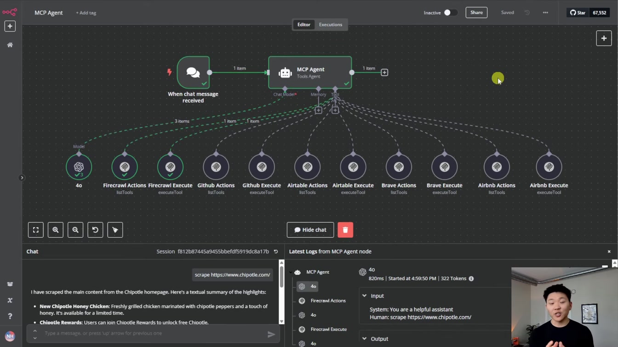
Task: Click the chat trigger lightning bolt icon
Action: (169, 72)
